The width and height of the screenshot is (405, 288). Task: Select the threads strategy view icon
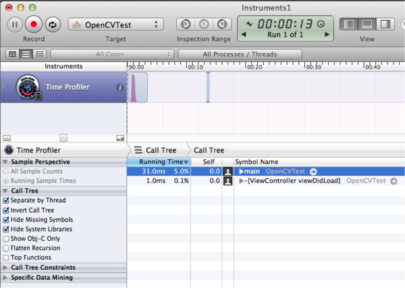[40, 55]
